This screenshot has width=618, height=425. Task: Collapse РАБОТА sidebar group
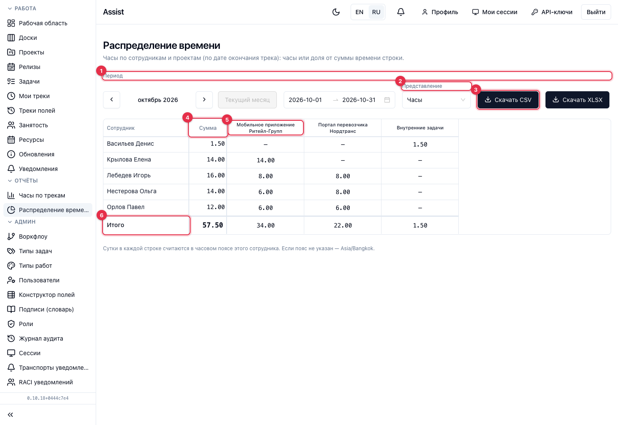pos(22,9)
